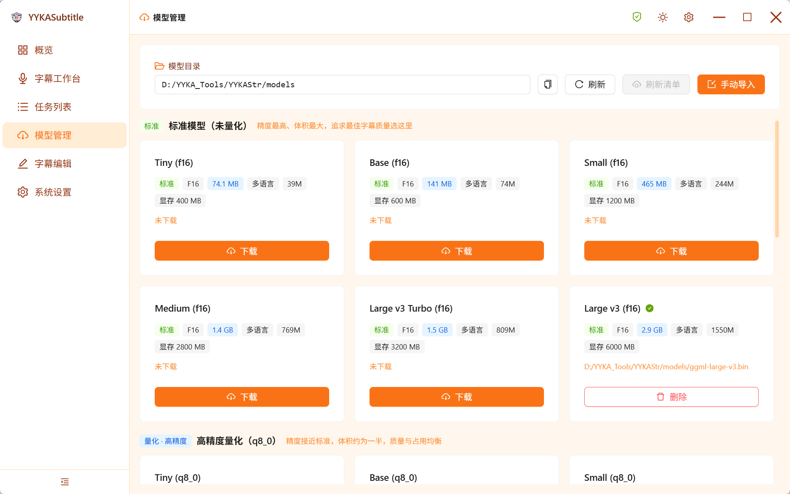The image size is (790, 494).
Task: Click the 465 MB size tag
Action: click(654, 184)
